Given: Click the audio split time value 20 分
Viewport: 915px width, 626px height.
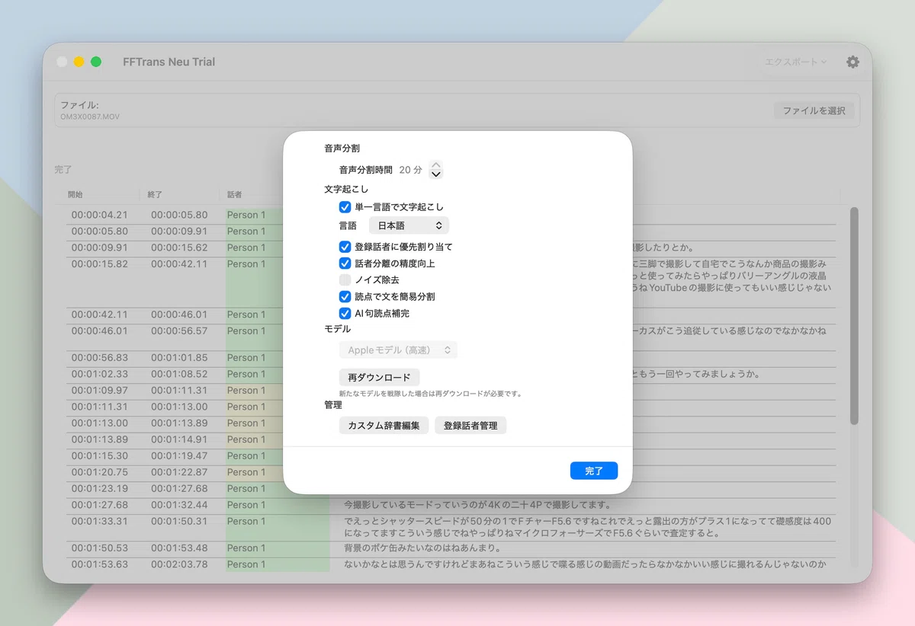Looking at the screenshot, I should 410,170.
